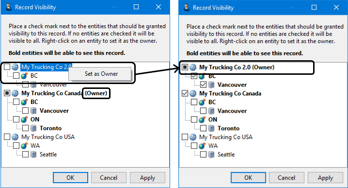Click globe icon of My Trucking Co USA, right window
348x188 pixels.
[x=193, y=137]
